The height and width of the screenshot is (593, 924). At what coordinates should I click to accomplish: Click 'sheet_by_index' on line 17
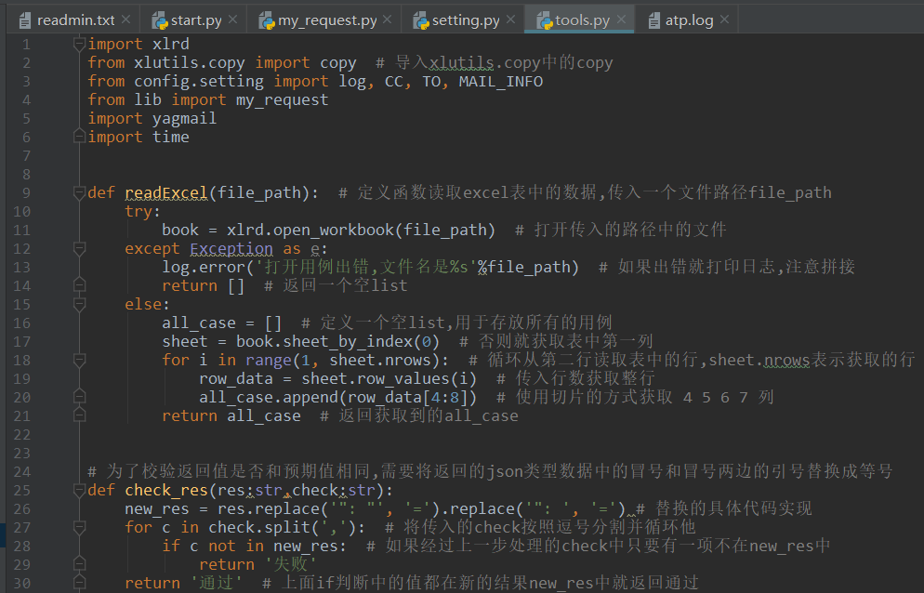348,342
